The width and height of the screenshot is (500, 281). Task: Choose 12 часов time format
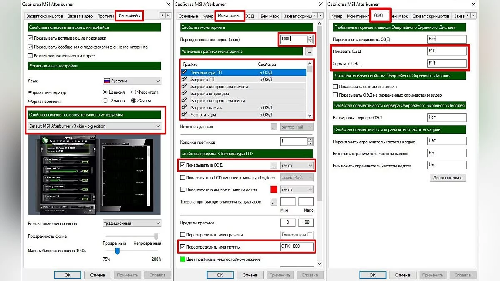pos(105,101)
